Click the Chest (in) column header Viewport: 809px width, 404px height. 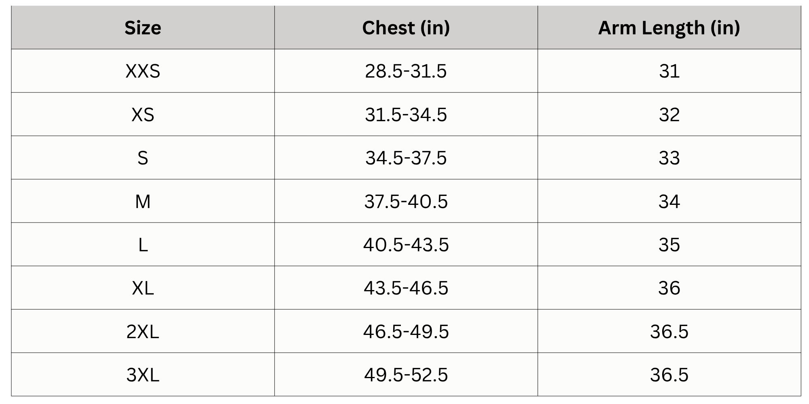point(406,28)
